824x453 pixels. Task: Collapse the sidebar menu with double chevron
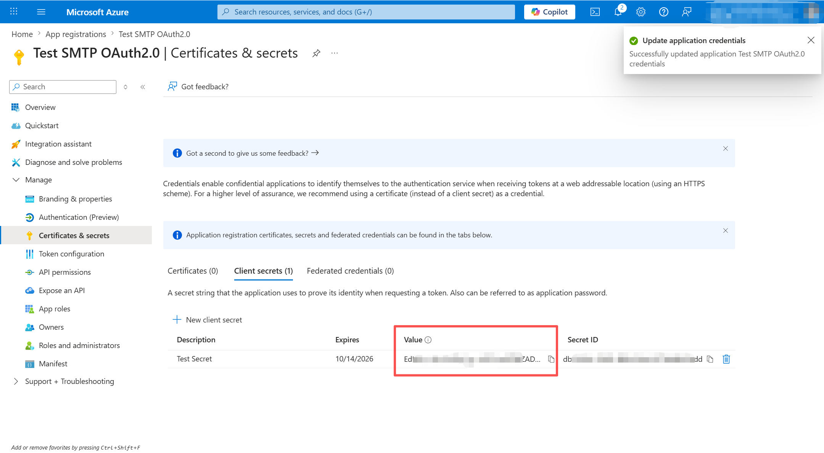pyautogui.click(x=143, y=87)
